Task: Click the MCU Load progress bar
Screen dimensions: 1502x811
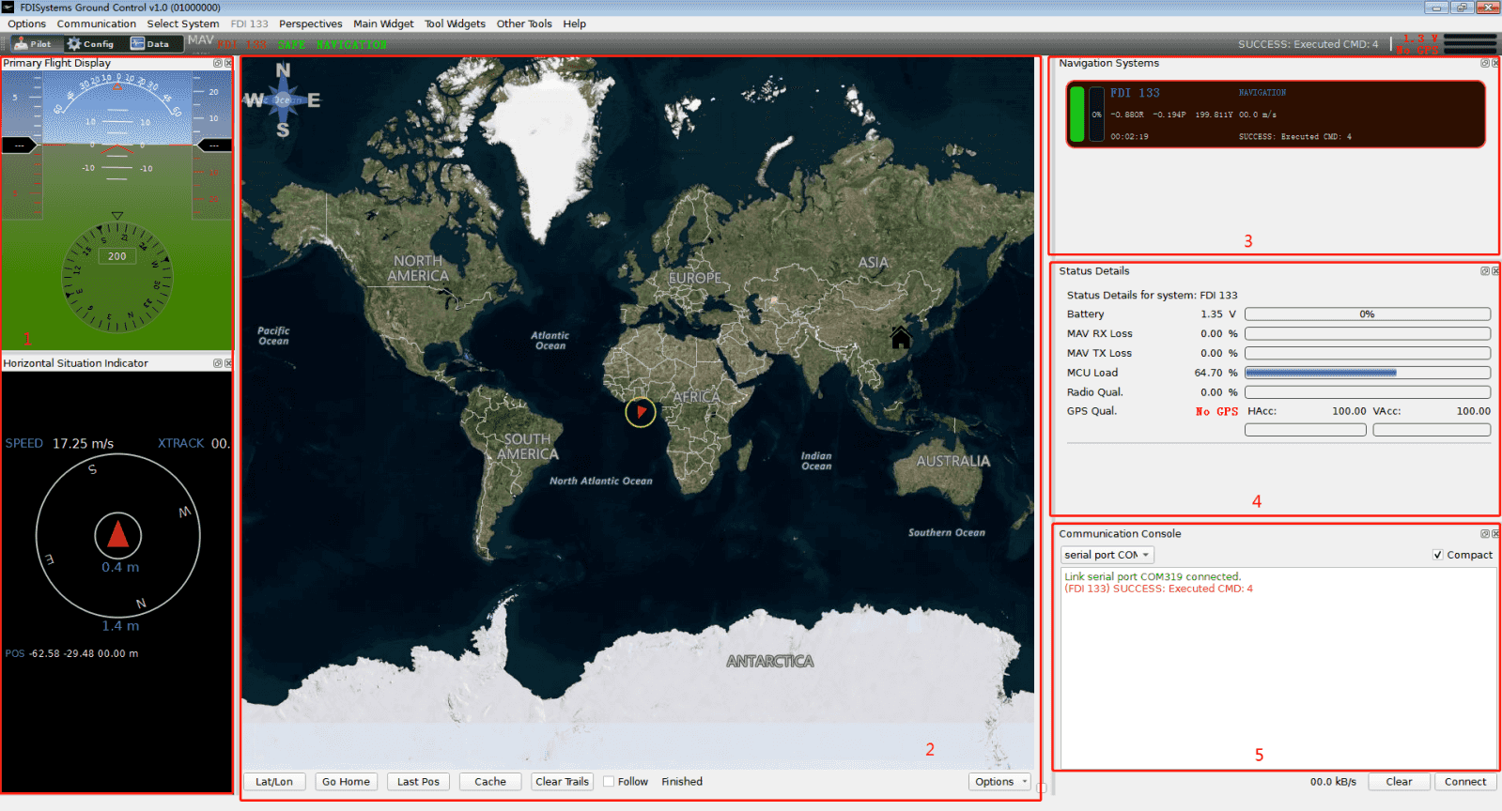Action: 1367,373
